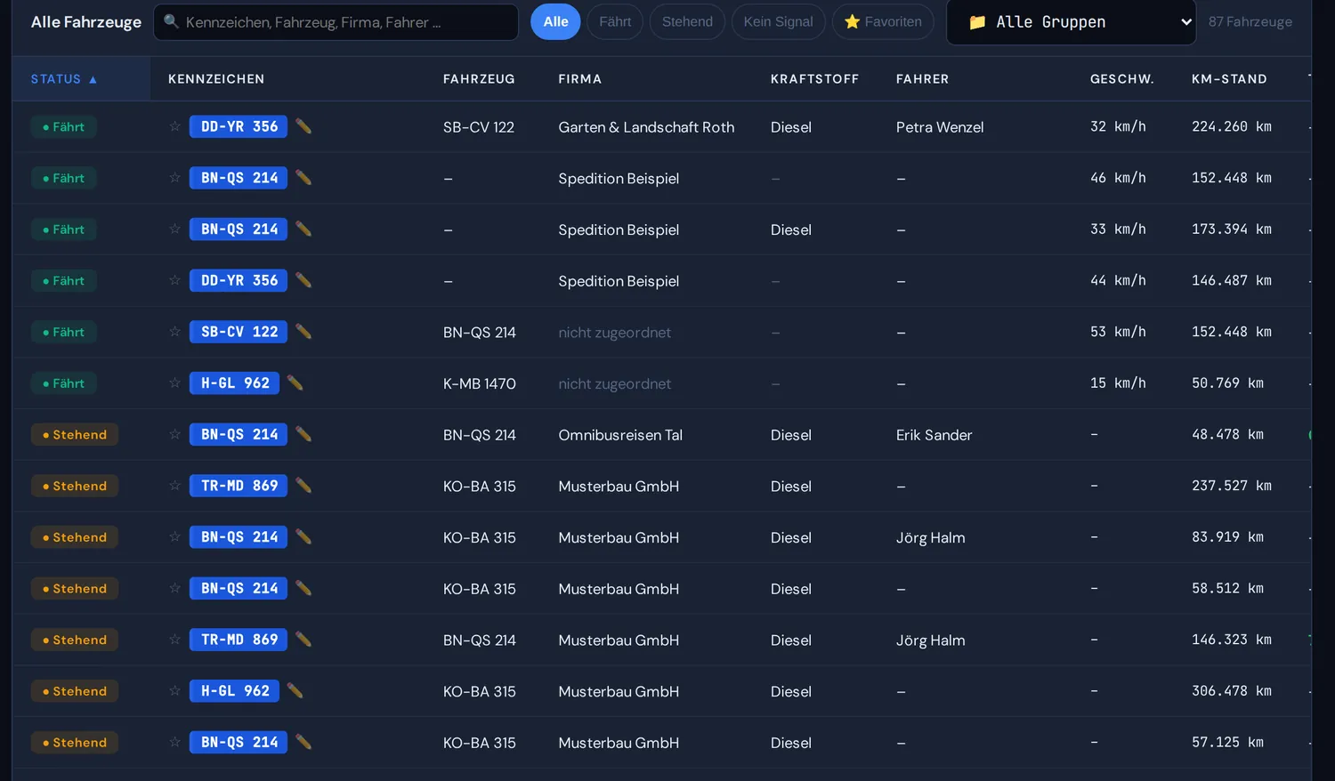Focus the Kennzeichen search field
The width and height of the screenshot is (1335, 781).
coord(336,22)
